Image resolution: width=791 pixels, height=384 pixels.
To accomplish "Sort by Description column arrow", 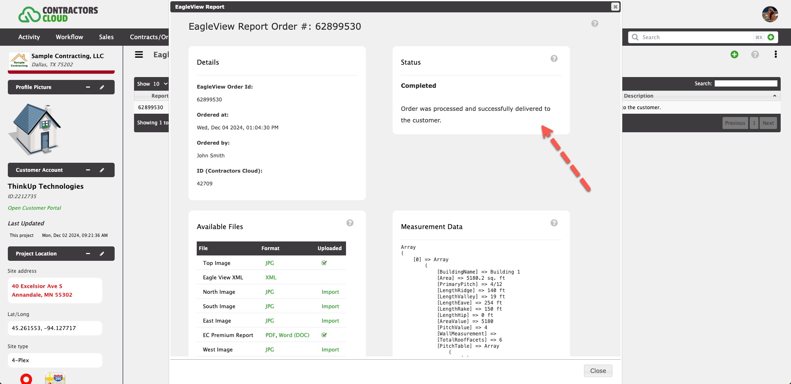I will (x=775, y=96).
